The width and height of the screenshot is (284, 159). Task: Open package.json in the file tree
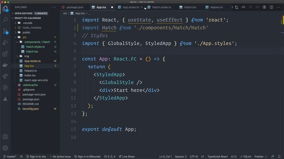(31, 99)
